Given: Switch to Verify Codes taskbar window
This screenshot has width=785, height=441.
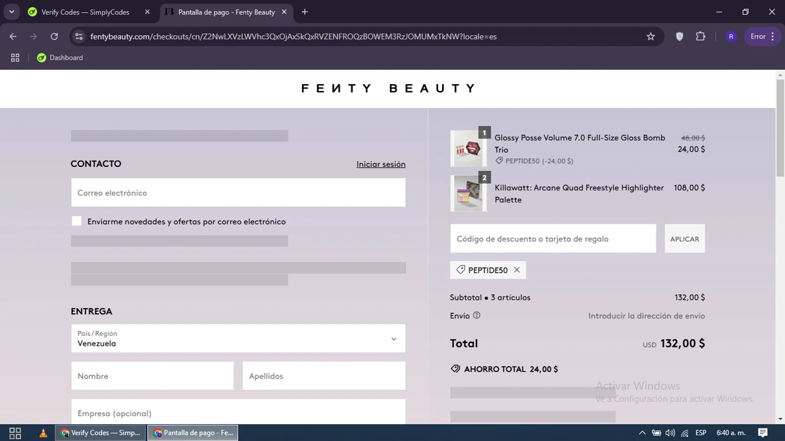Looking at the screenshot, I should (100, 433).
